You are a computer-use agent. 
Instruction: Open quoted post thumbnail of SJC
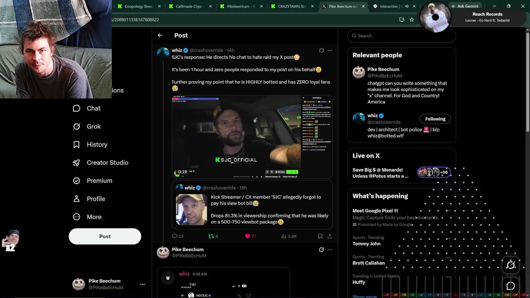click(191, 210)
